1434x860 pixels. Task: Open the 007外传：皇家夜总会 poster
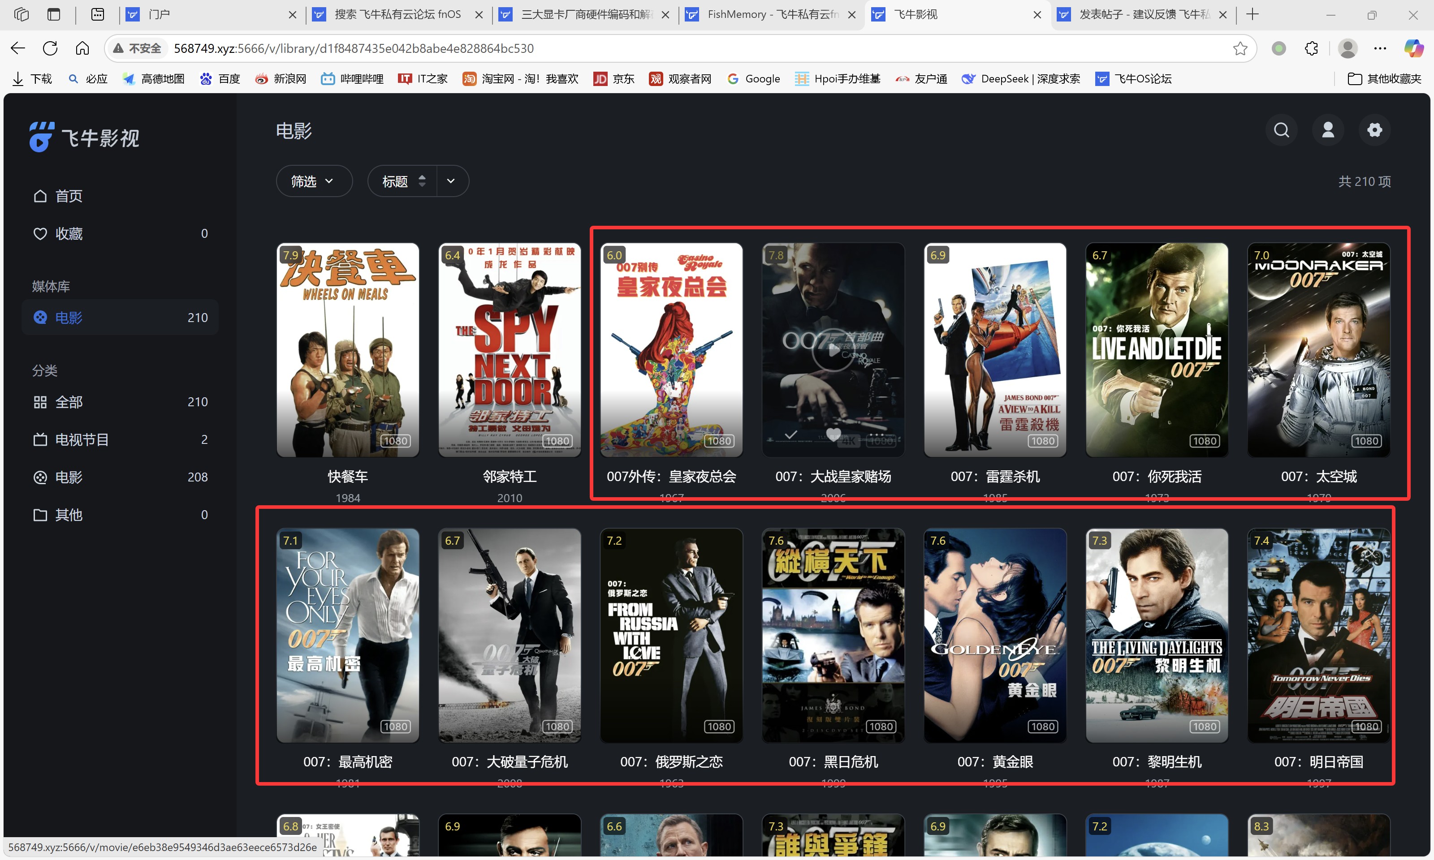[671, 350]
